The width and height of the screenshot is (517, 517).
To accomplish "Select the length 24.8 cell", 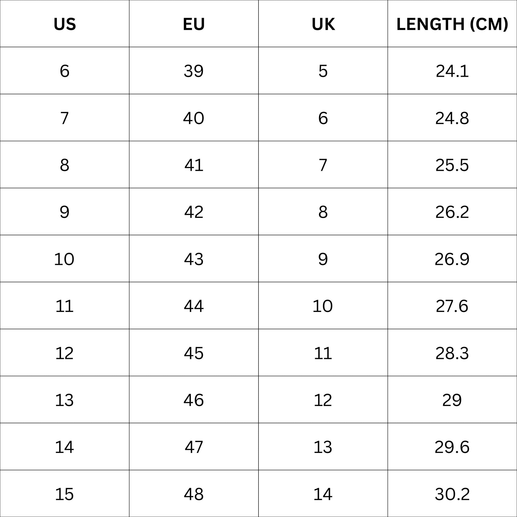I will (452, 118).
